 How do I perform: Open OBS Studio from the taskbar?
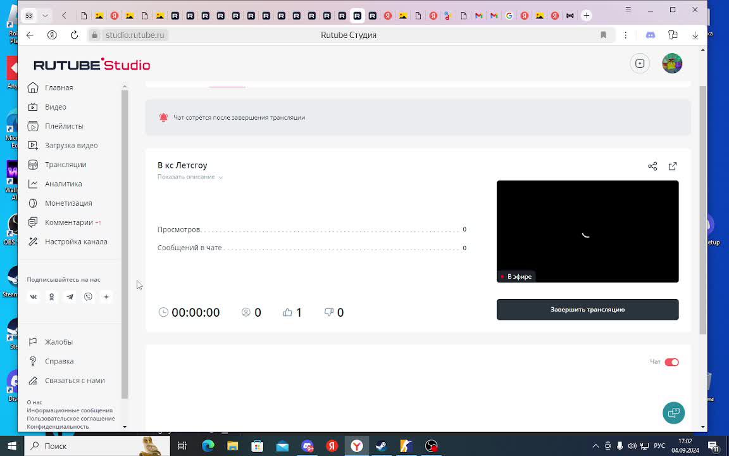click(x=432, y=446)
